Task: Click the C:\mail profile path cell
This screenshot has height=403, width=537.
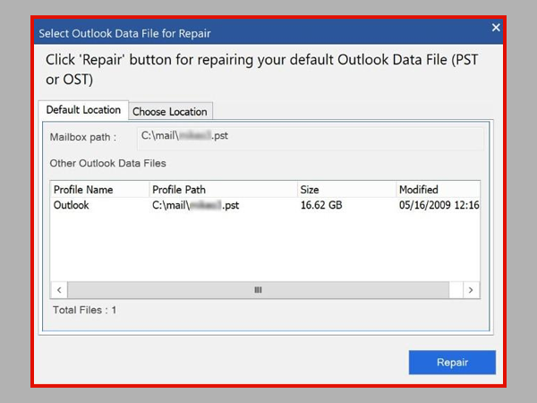Action: [x=195, y=205]
